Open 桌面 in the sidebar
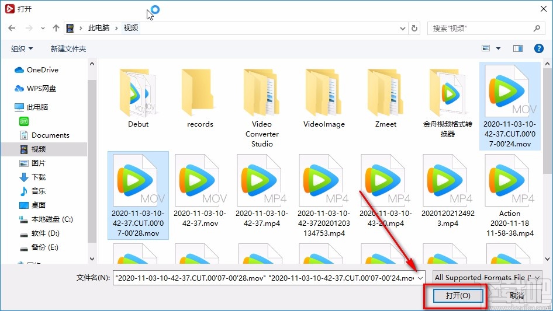Screen dimensions: 553x311 click(33, 205)
